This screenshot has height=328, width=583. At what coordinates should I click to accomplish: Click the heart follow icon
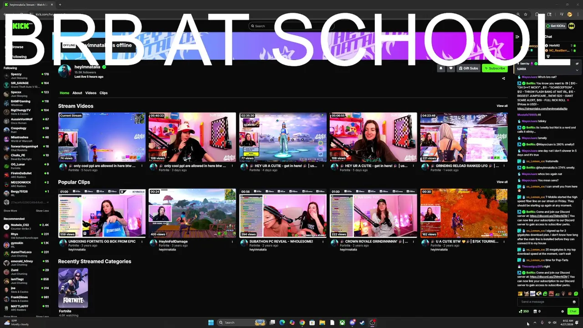click(451, 68)
